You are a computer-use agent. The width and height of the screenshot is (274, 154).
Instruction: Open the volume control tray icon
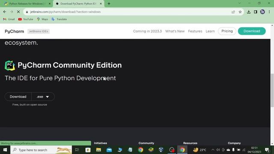point(218,150)
